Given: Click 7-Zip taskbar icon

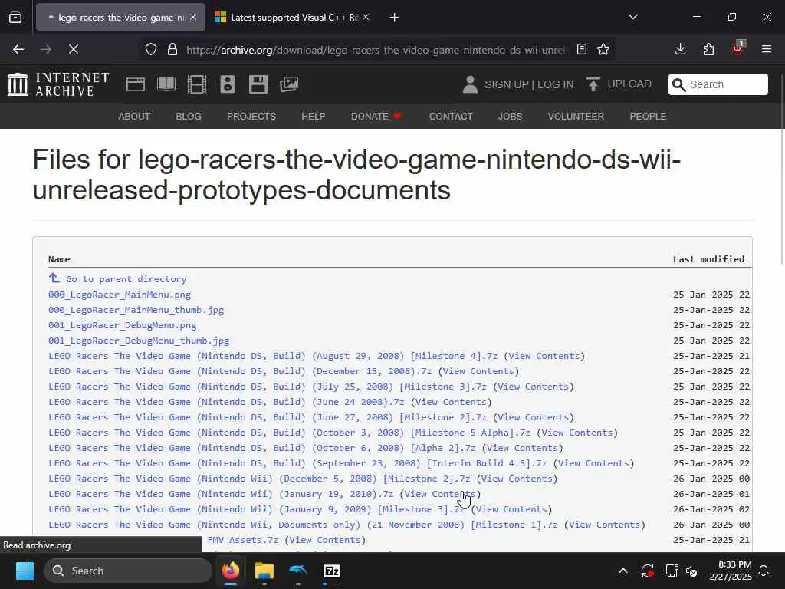Looking at the screenshot, I should (331, 571).
